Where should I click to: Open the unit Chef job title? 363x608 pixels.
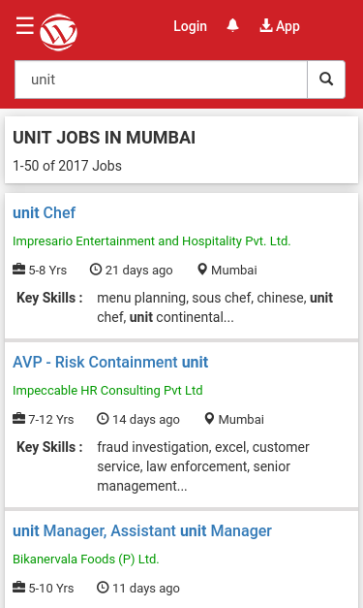tap(45, 212)
